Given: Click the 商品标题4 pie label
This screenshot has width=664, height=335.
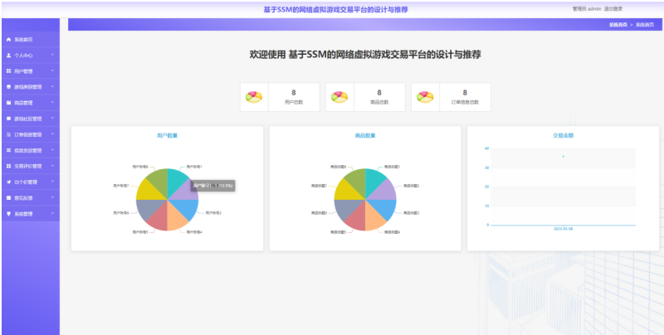Looking at the screenshot, I should coord(392,232).
